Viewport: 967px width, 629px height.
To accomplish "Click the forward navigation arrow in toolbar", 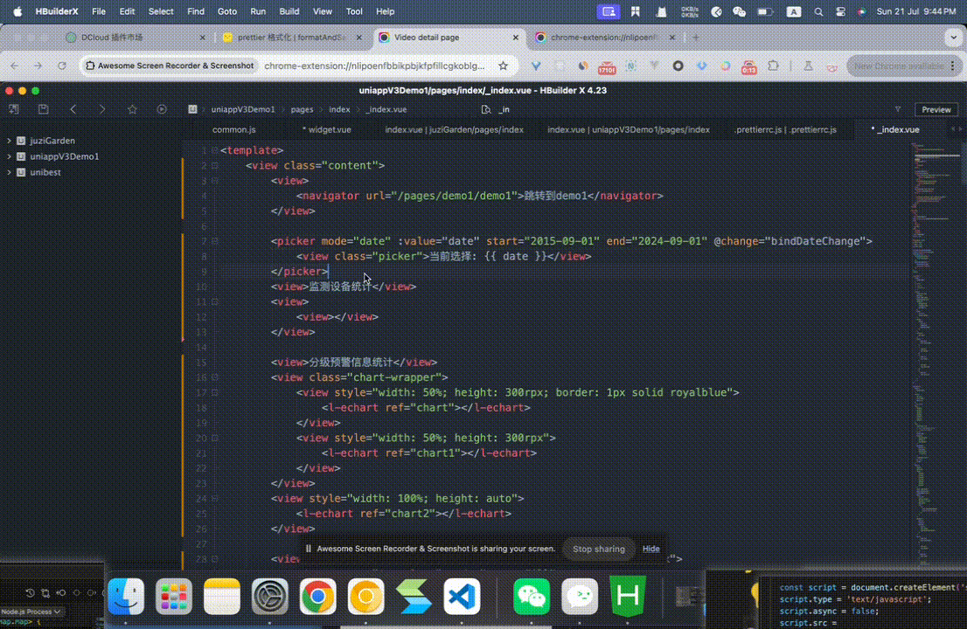I will tap(102, 108).
